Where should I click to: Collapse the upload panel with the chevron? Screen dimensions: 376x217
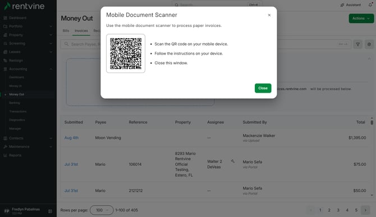369,58
